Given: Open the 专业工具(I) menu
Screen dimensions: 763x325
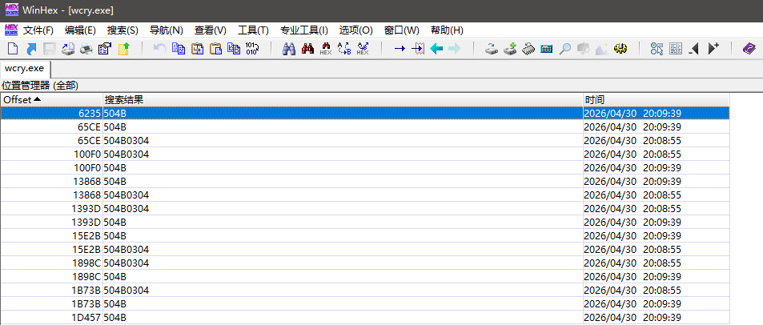Looking at the screenshot, I should (304, 30).
